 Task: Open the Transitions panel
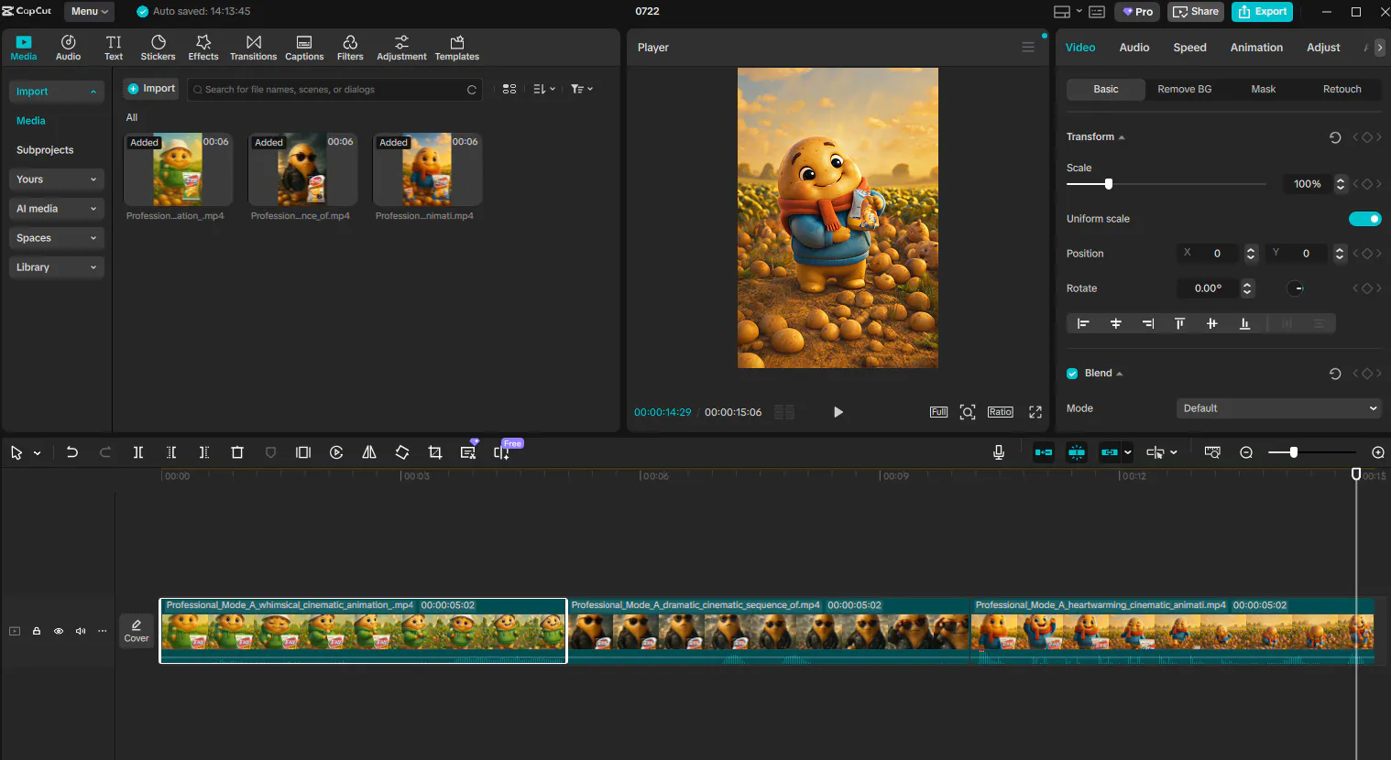tap(253, 48)
